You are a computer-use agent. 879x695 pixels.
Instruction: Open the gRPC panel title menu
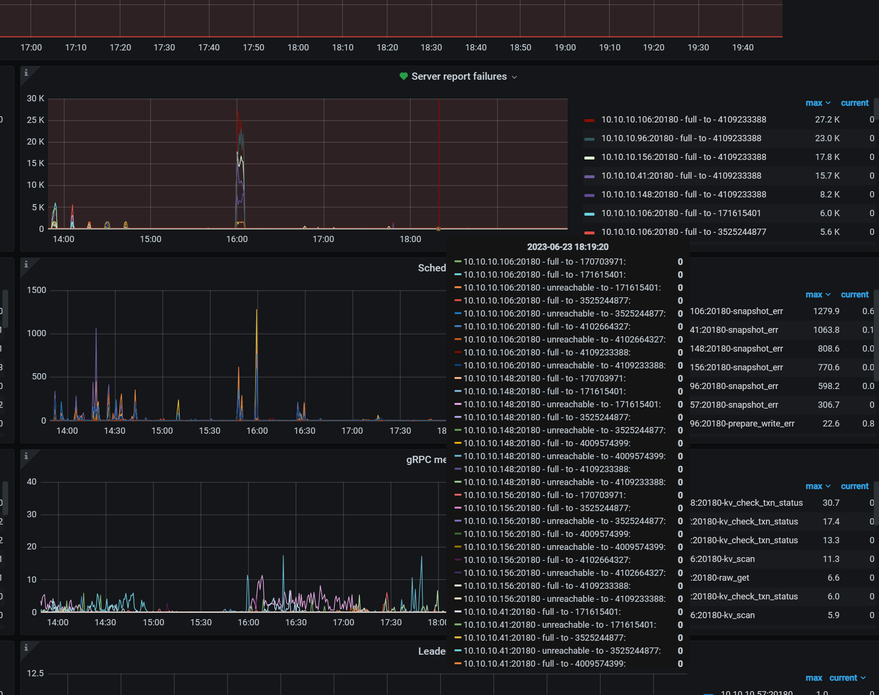click(x=426, y=460)
